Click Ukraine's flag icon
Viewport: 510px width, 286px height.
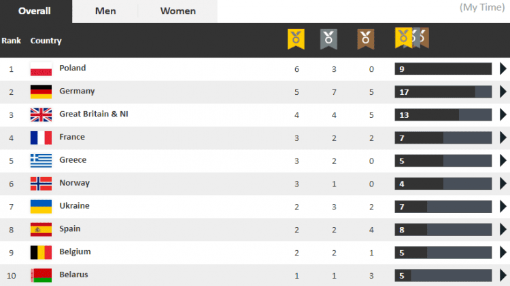coord(41,207)
